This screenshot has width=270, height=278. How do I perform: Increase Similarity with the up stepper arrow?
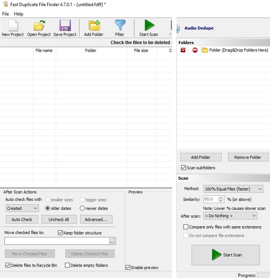point(221,197)
